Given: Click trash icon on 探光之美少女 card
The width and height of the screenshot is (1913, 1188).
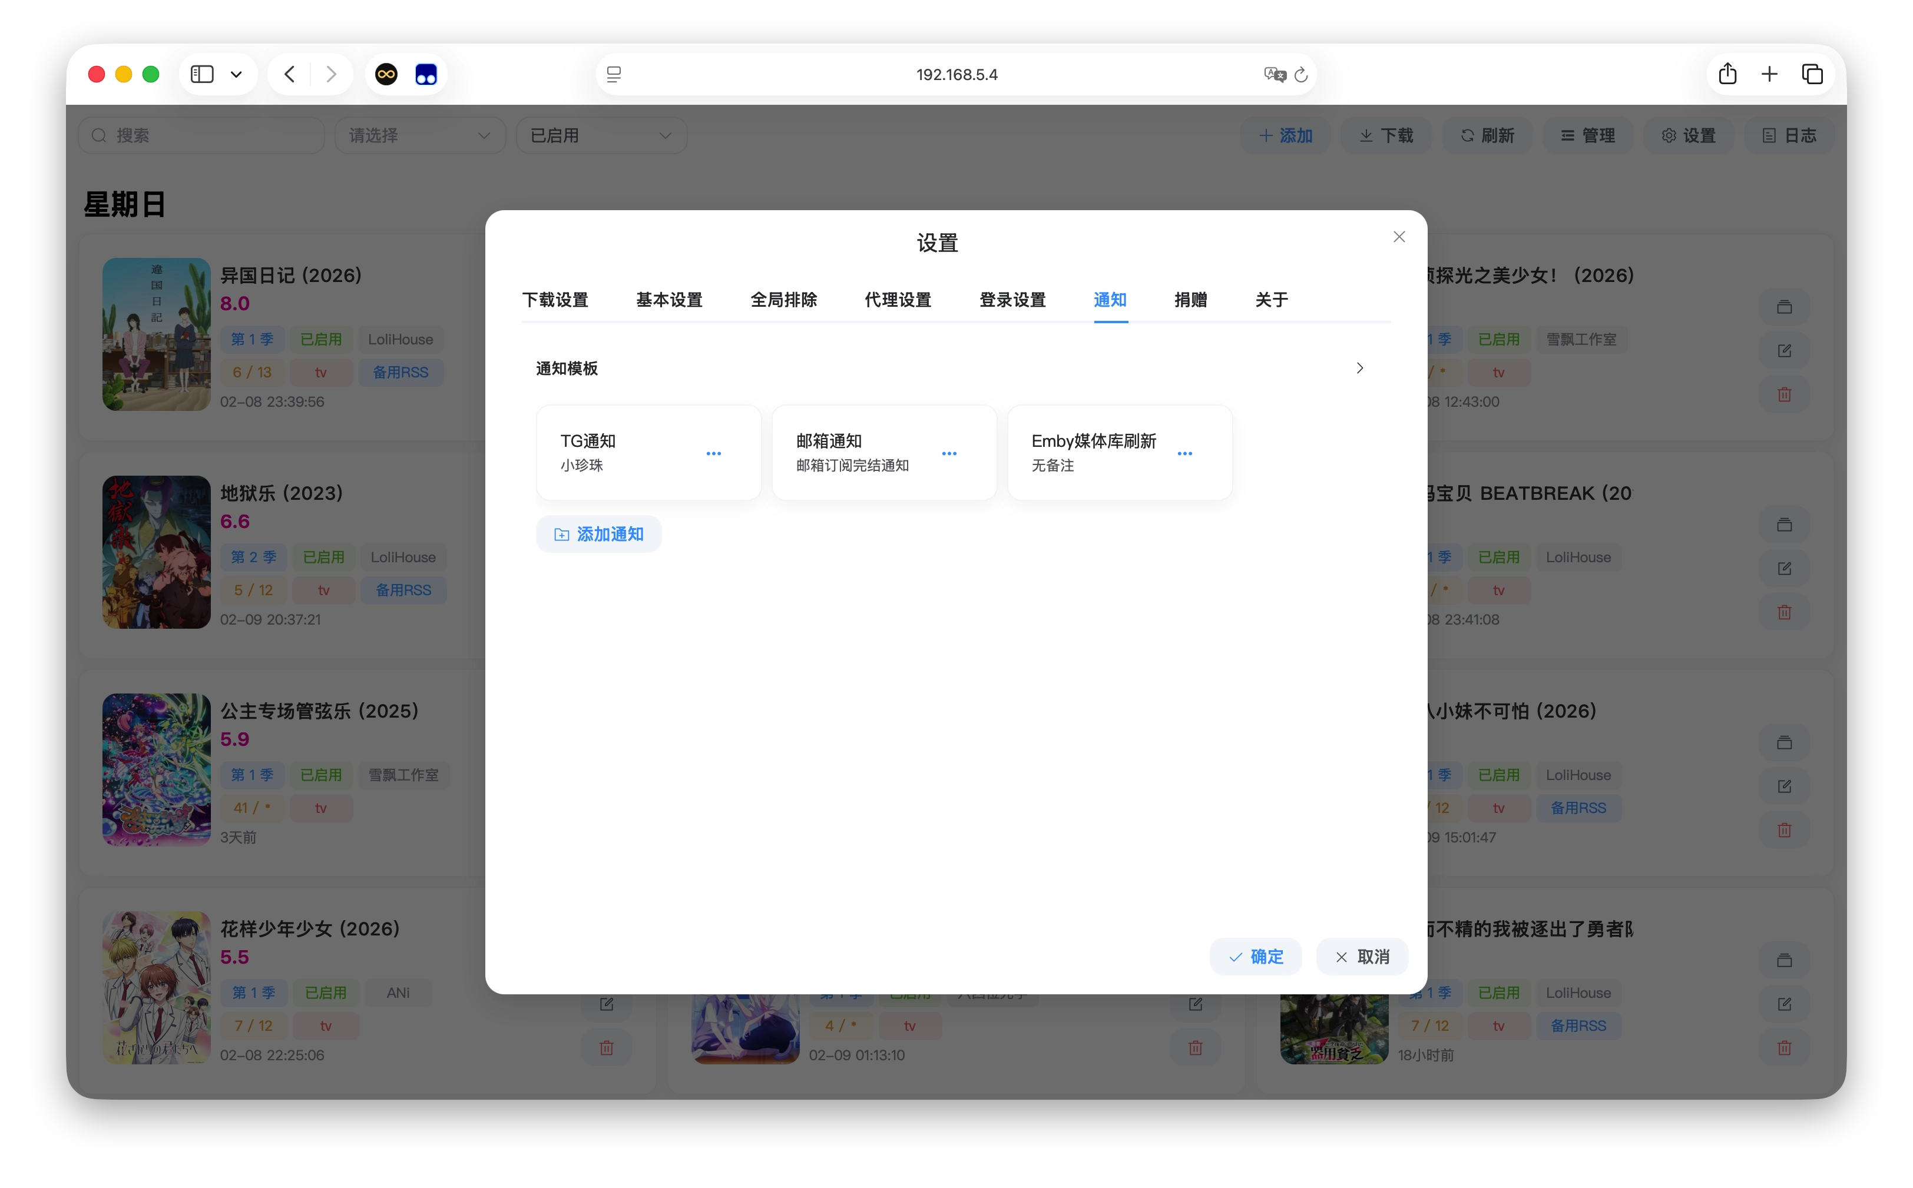Looking at the screenshot, I should pos(1784,394).
